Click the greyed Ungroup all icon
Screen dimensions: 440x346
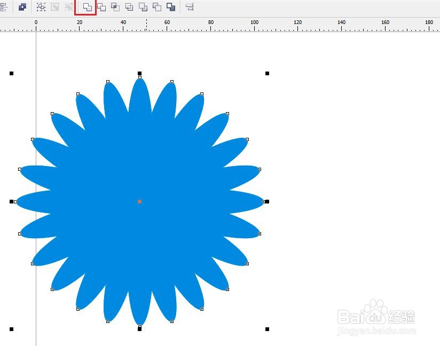[x=69, y=7]
